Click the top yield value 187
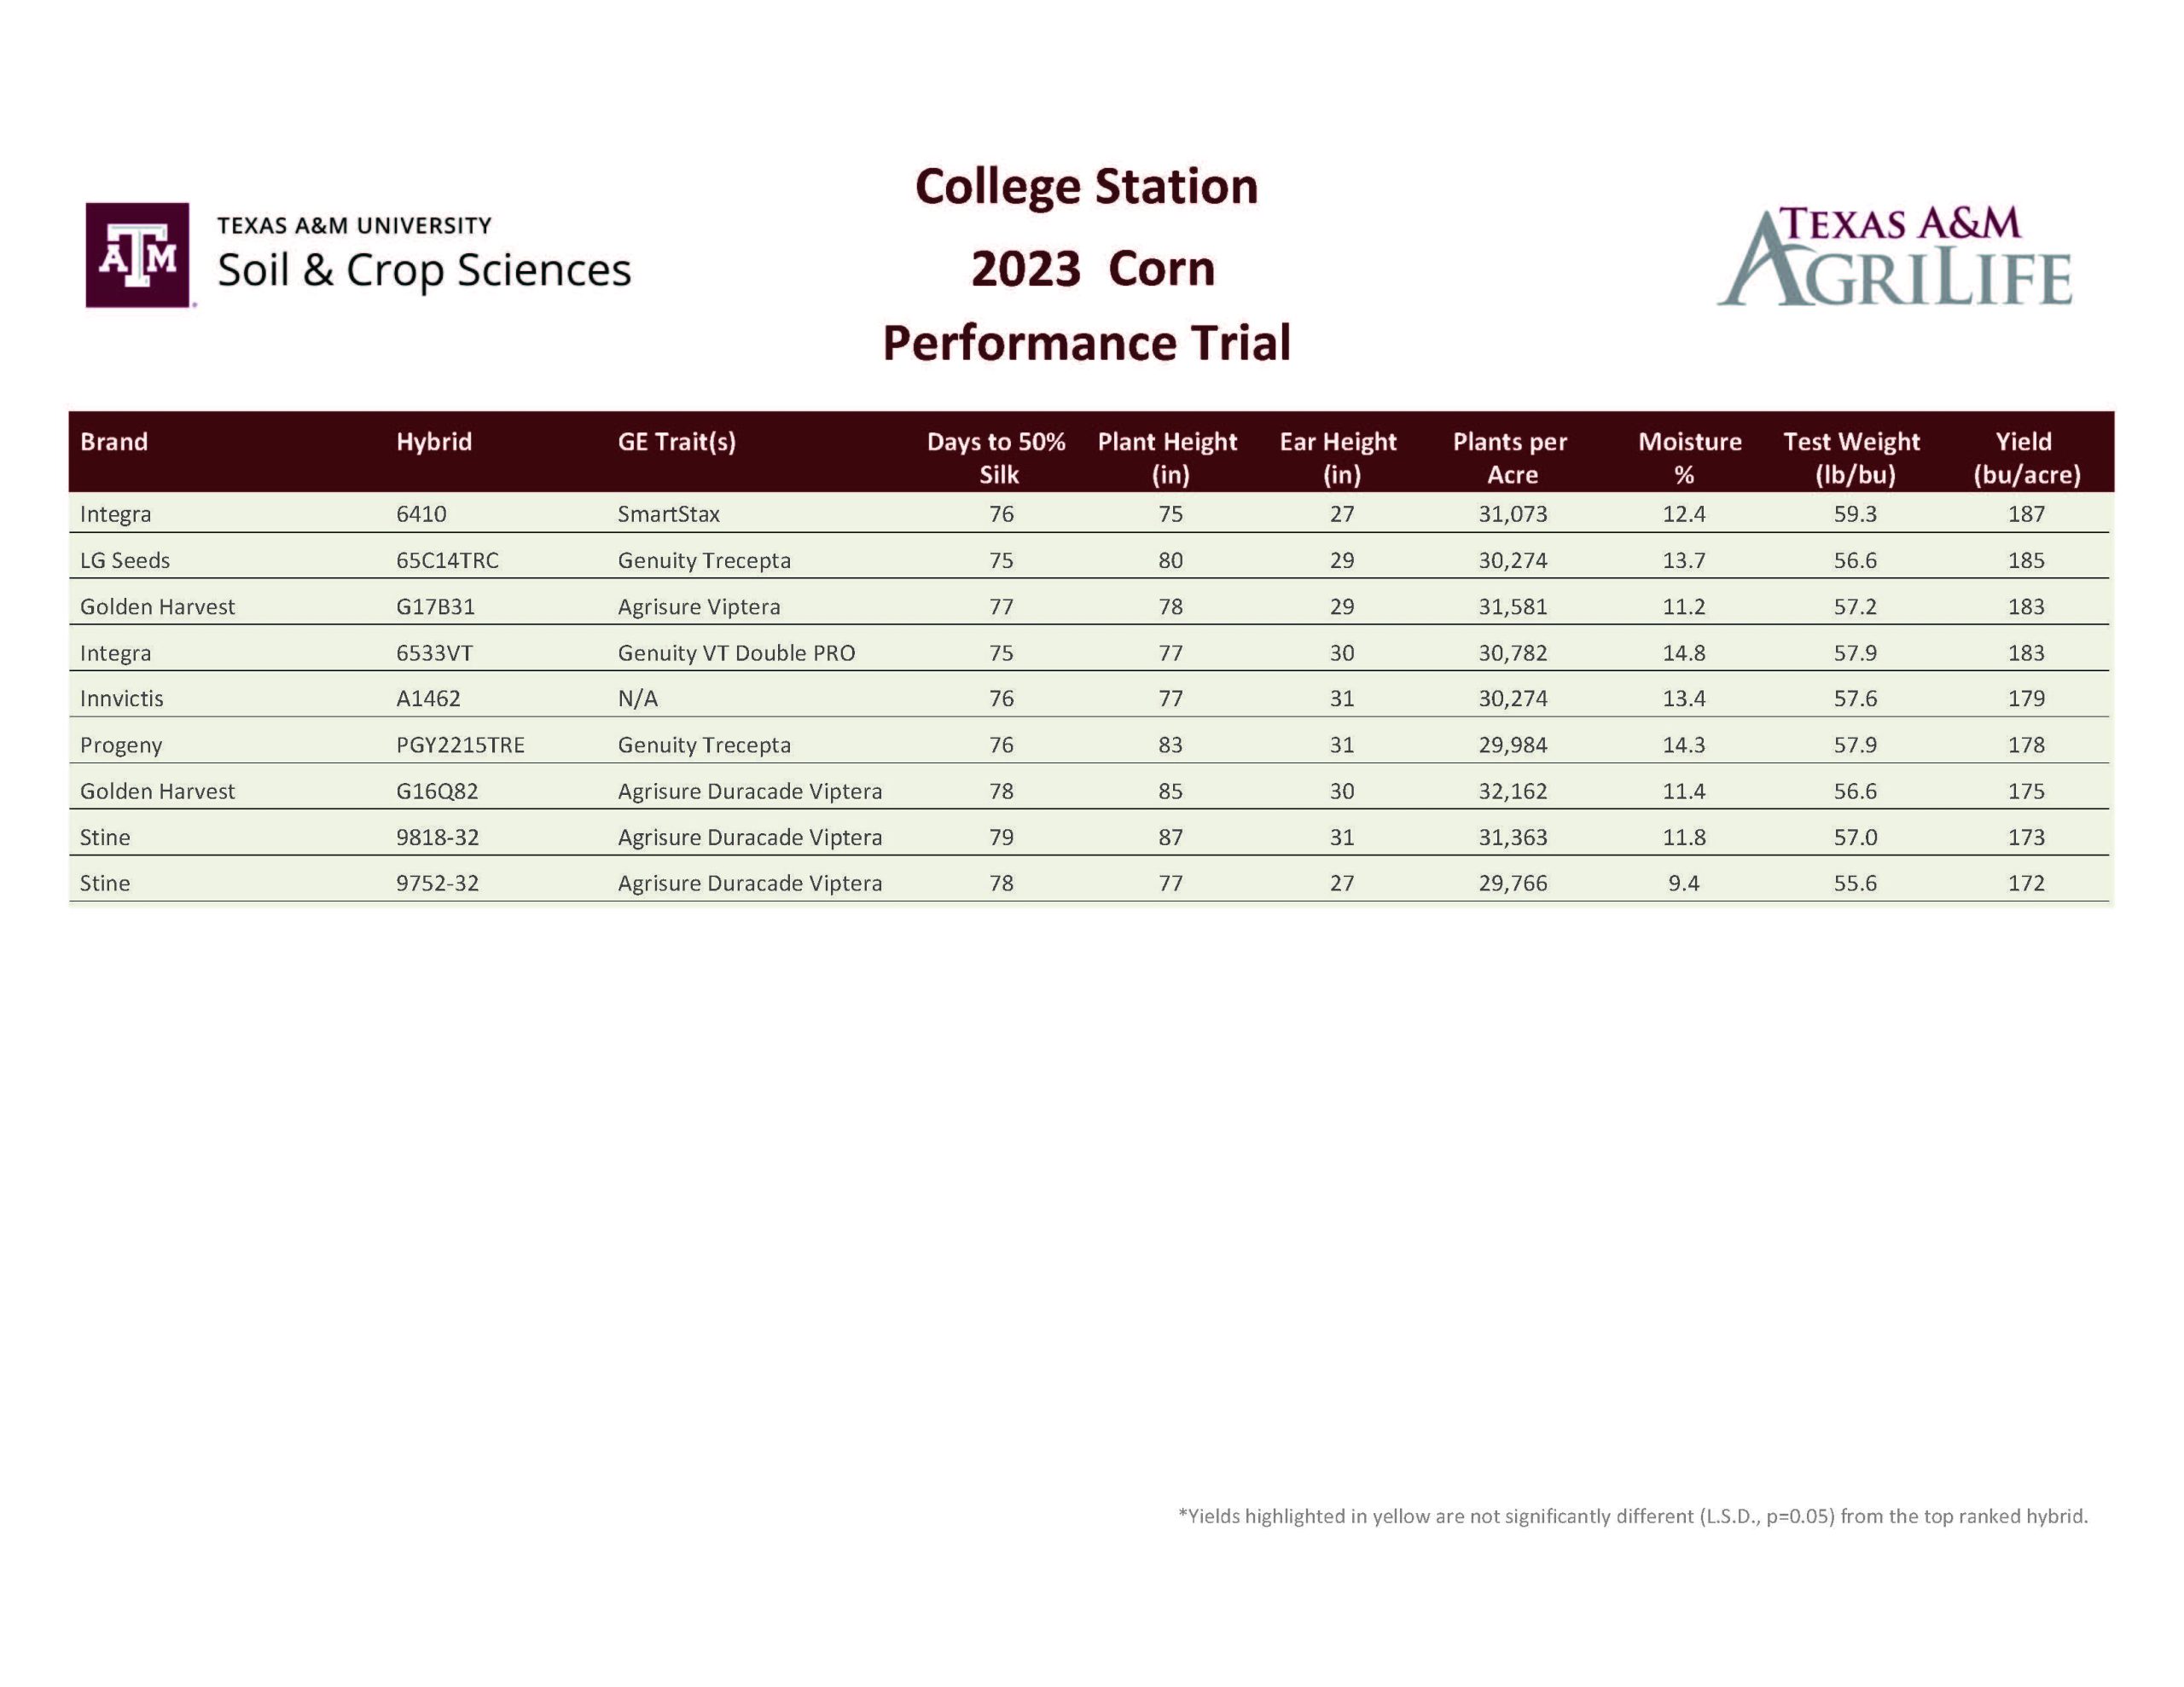The width and height of the screenshot is (2184, 1687). coord(2026,514)
